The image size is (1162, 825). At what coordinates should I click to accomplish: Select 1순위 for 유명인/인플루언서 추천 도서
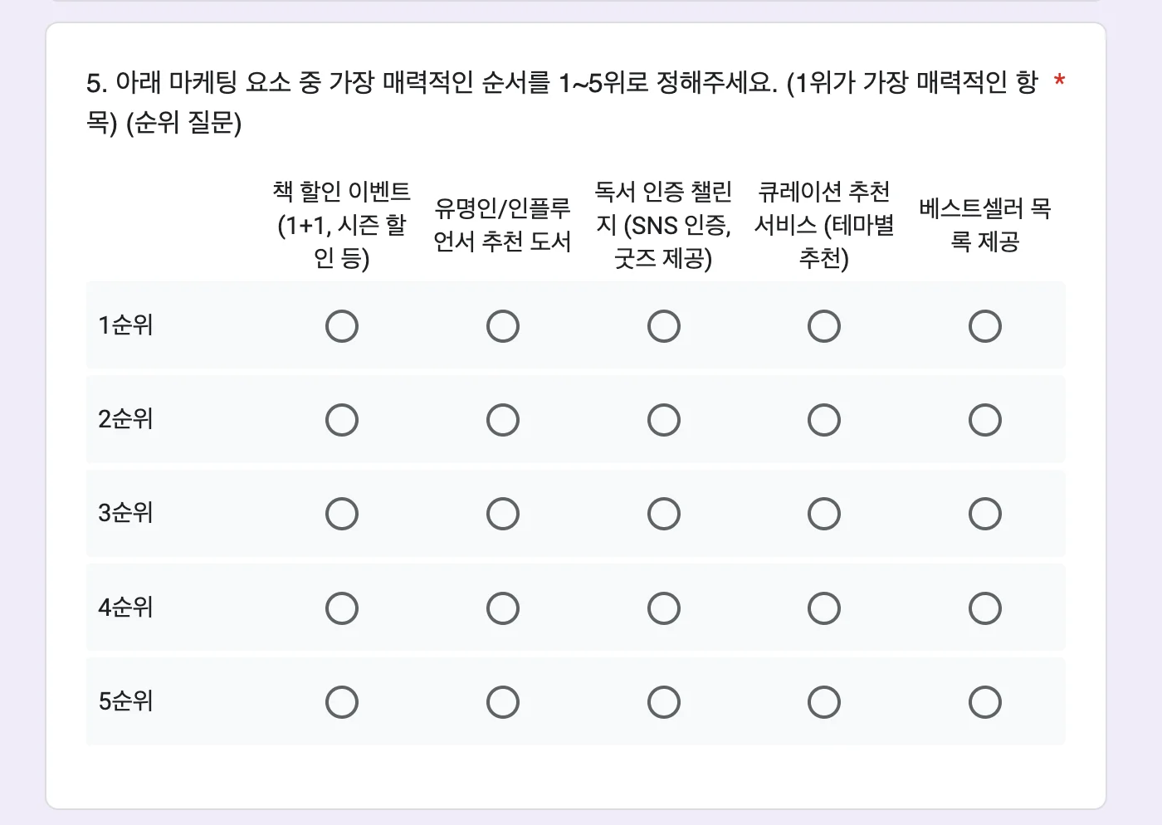pos(502,325)
